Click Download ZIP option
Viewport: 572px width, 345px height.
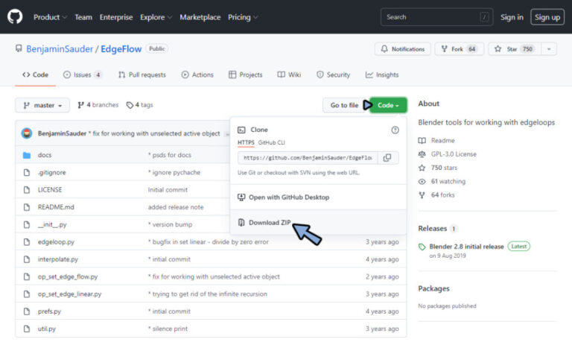tap(269, 222)
